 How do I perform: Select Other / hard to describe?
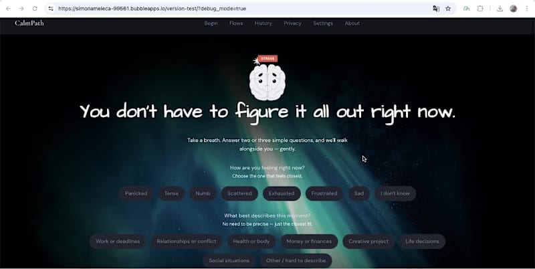296,260
